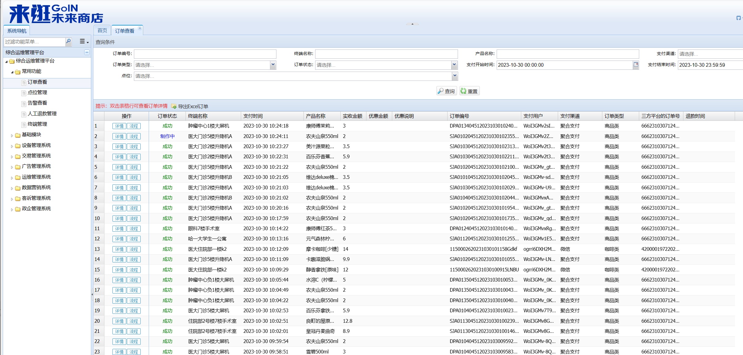Click the sidebar splitter collapse handle
The height and width of the screenshot is (355, 743).
[92, 294]
